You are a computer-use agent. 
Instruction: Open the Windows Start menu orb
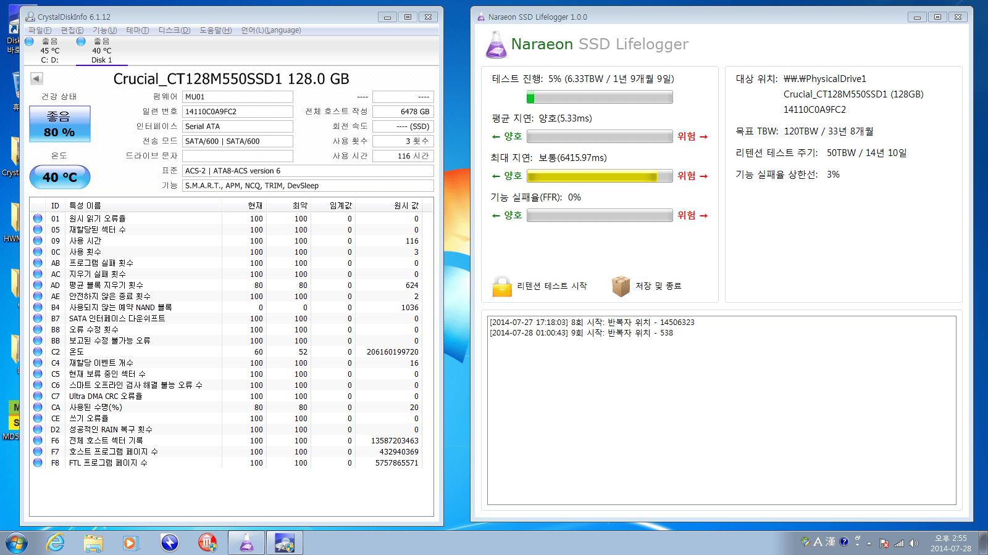click(x=17, y=543)
